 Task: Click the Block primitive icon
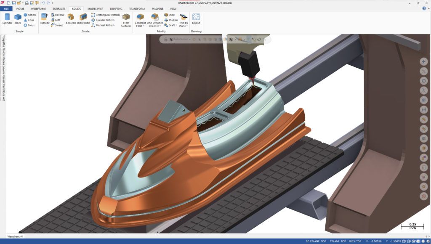[x=18, y=18]
